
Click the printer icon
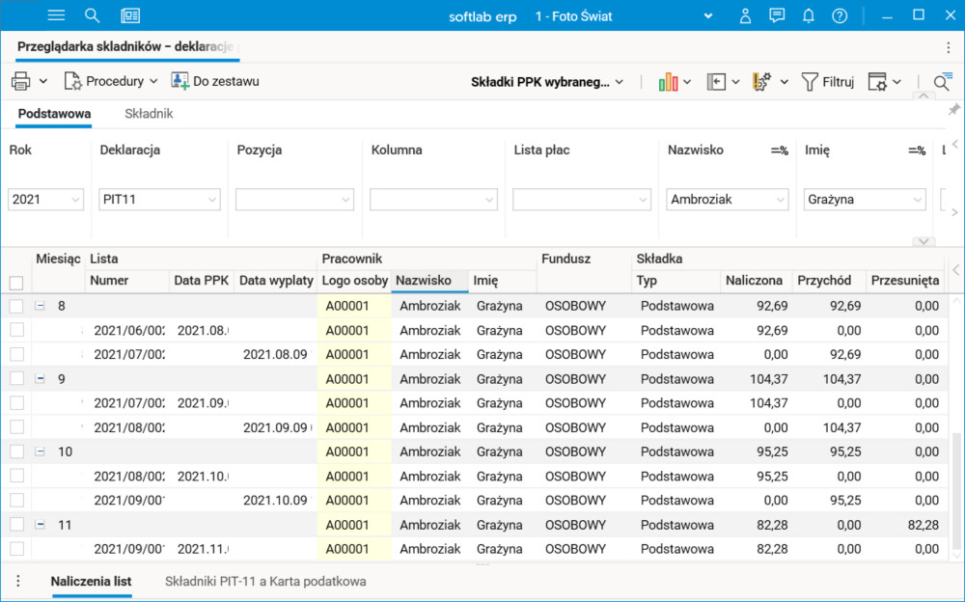click(21, 81)
